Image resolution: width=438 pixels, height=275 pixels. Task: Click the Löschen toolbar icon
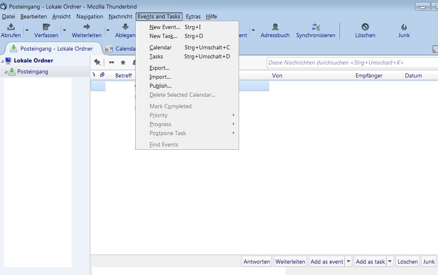[365, 27]
